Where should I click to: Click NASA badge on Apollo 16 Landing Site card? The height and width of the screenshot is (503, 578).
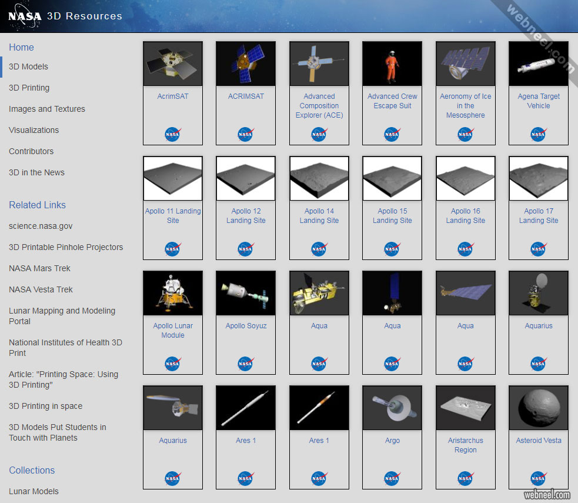(465, 249)
